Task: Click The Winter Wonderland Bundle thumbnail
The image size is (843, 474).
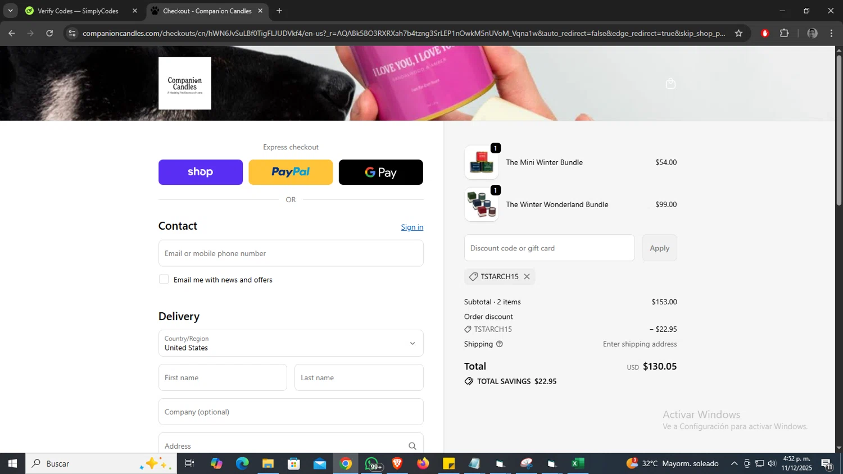Action: 482,204
